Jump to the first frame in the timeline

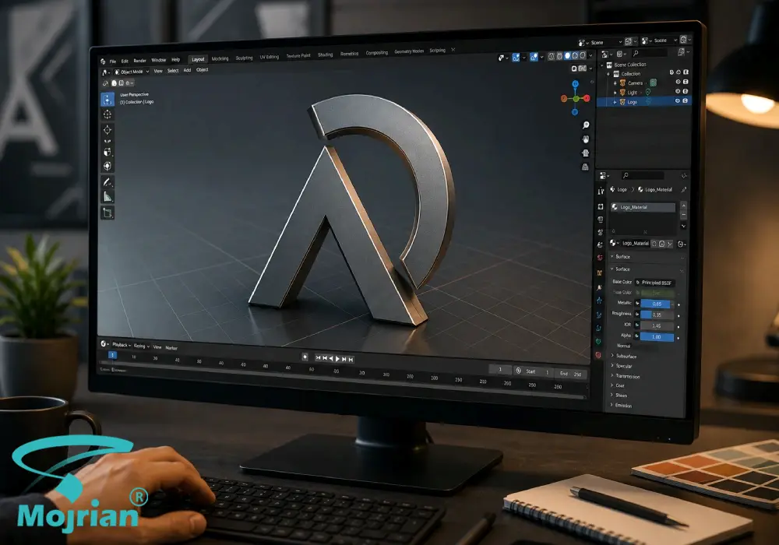click(319, 358)
